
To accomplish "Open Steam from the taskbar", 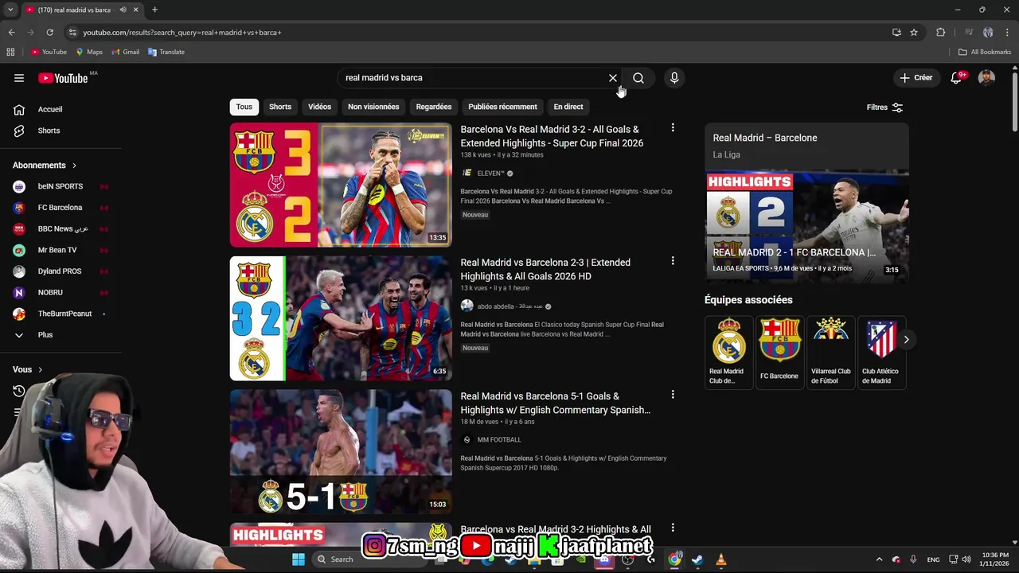I will [698, 559].
